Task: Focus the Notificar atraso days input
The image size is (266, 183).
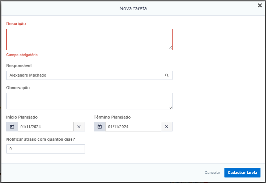Action: [46, 149]
